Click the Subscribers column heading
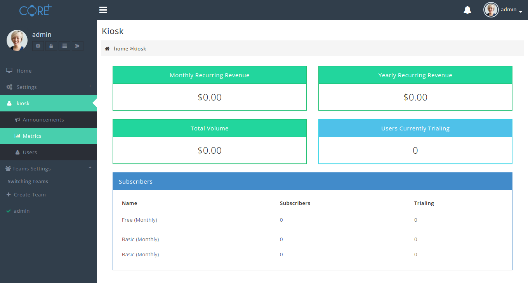The width and height of the screenshot is (528, 283). (295, 203)
